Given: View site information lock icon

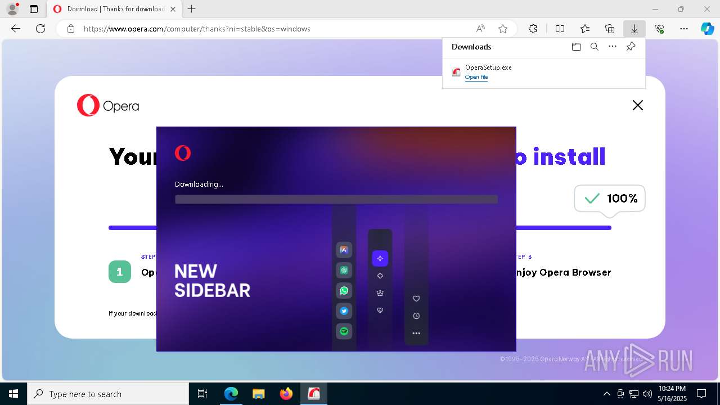Looking at the screenshot, I should coord(71,29).
